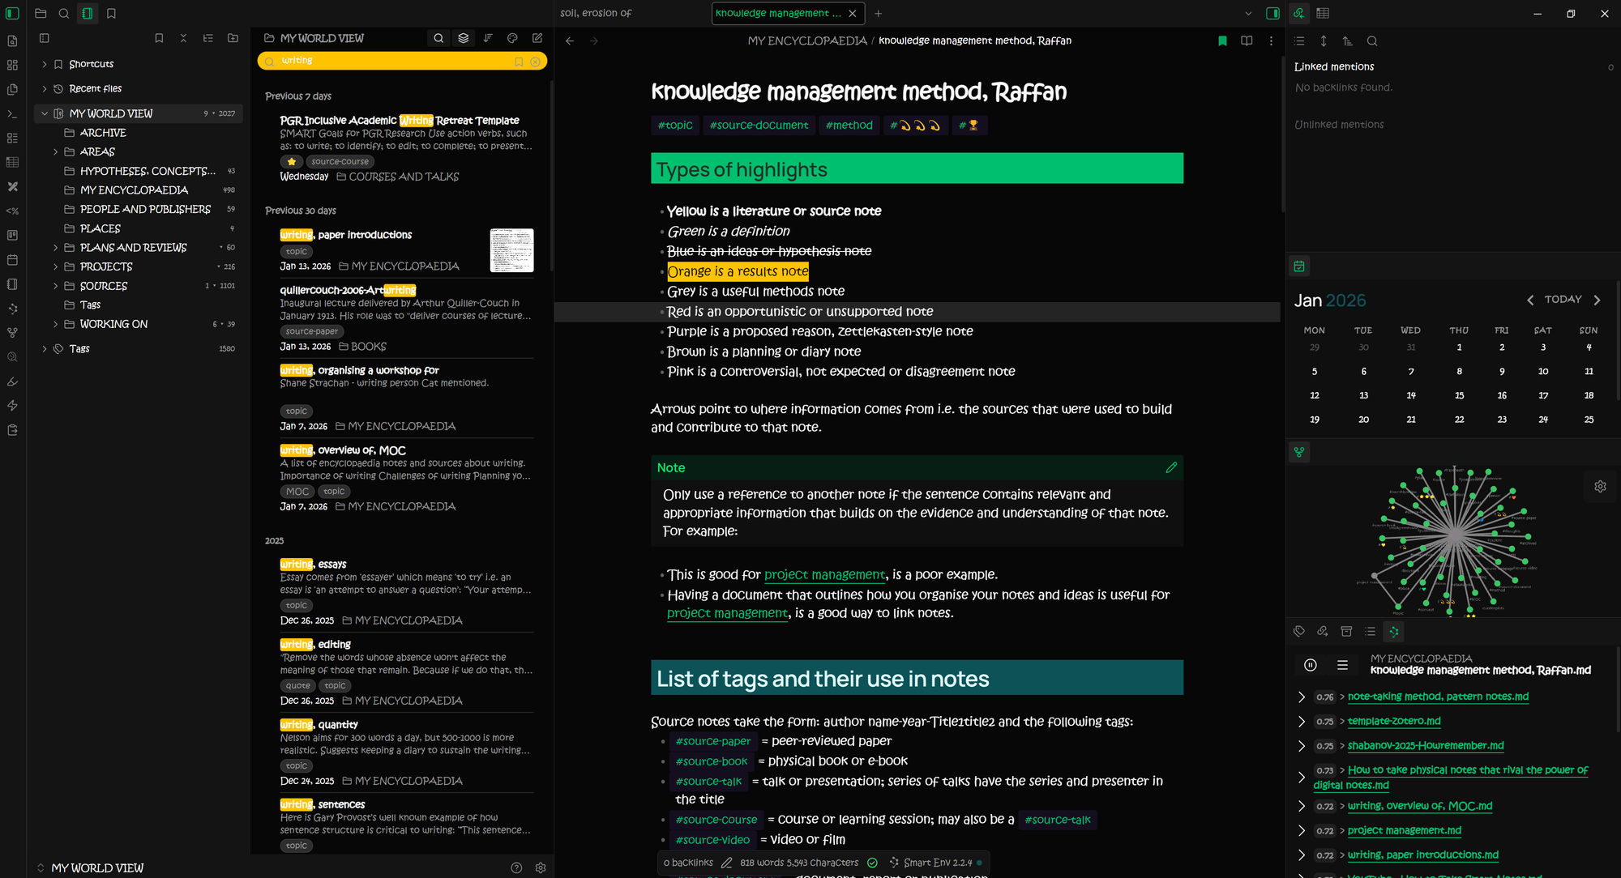Expand the PROJECTS folder
This screenshot has width=1621, height=878.
click(55, 266)
